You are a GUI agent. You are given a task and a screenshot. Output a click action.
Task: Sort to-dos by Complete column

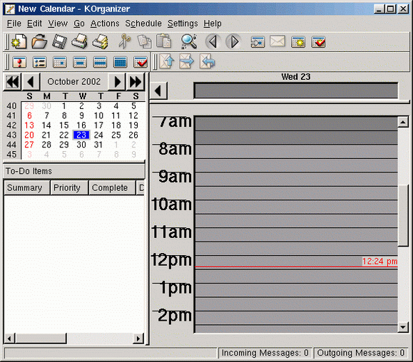point(112,187)
